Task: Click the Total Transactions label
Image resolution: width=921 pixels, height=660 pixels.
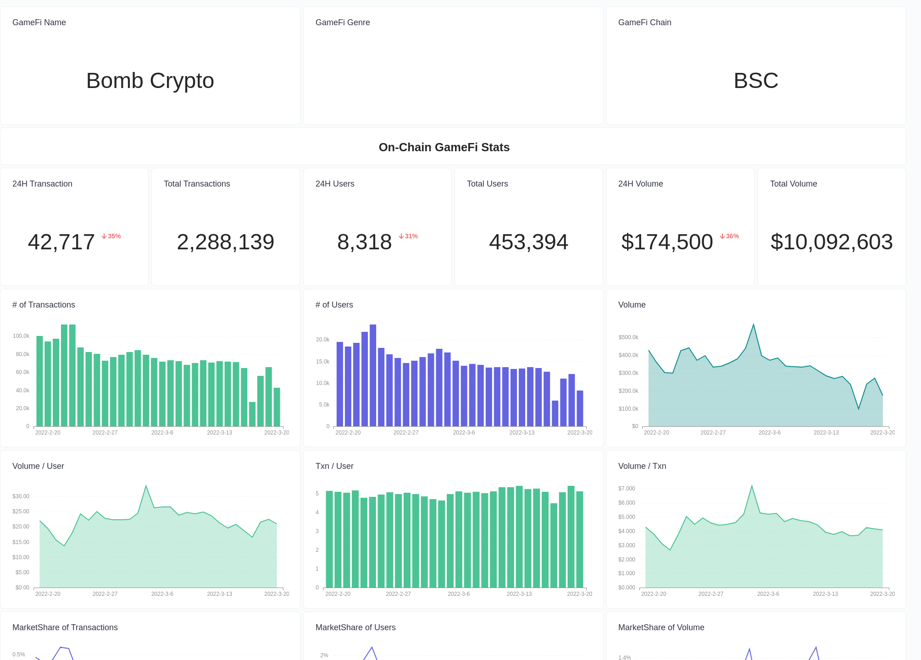Action: [x=197, y=184]
